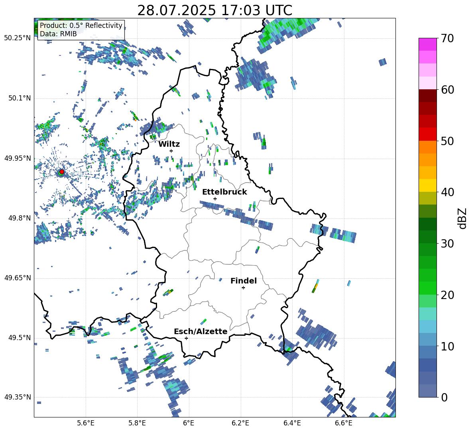Click the Esch/Alzette city label

pyautogui.click(x=201, y=331)
